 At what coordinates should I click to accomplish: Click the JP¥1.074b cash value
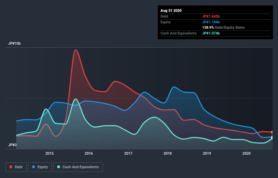click(x=211, y=33)
